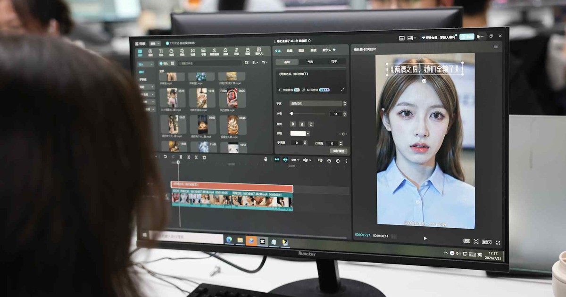Click the white text color swatch
The height and width of the screenshot is (297, 566).
[298, 133]
